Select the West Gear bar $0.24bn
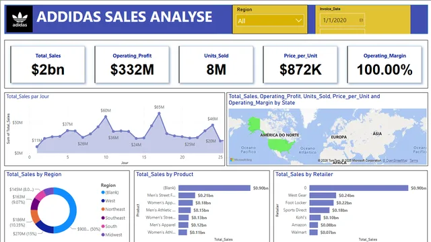 point(323,196)
